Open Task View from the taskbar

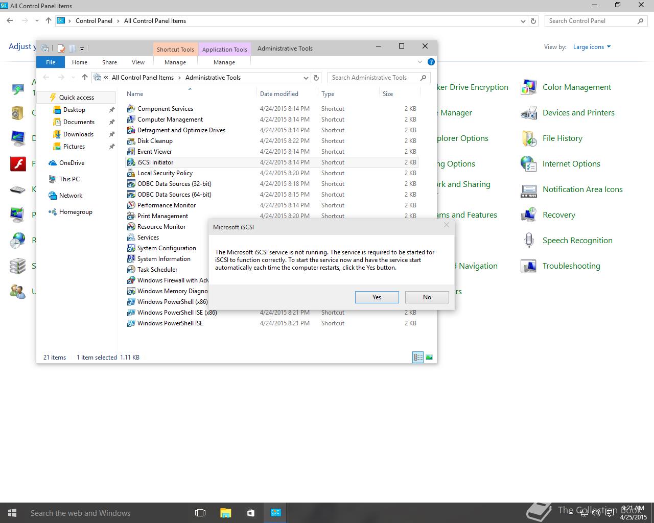pyautogui.click(x=200, y=513)
